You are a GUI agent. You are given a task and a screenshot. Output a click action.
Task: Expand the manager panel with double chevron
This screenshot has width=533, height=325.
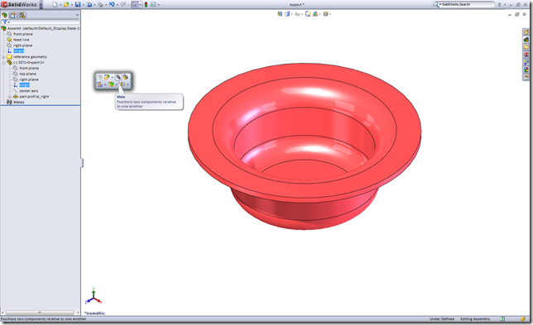tap(77, 15)
